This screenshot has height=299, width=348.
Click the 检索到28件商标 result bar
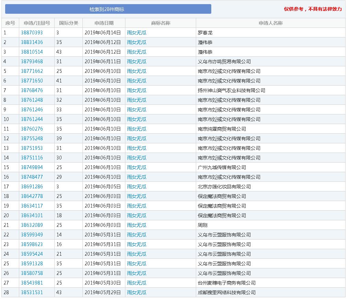(x=108, y=9)
